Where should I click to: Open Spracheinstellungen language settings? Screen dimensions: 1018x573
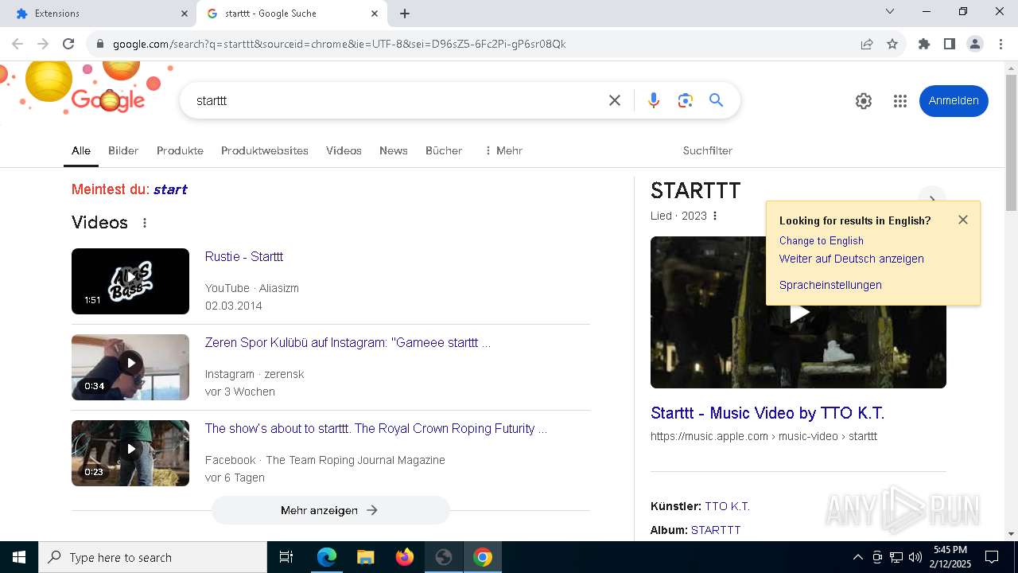pos(830,285)
